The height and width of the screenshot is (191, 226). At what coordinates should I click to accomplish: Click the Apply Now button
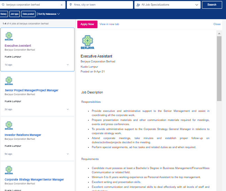pos(87,24)
